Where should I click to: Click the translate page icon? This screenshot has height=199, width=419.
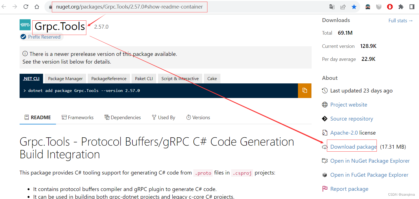(332, 7)
